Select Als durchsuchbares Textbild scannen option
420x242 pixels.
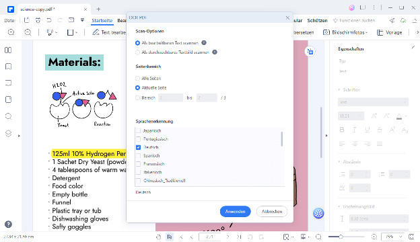point(137,52)
